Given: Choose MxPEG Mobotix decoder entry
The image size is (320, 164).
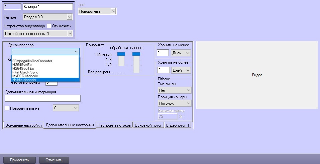Looking at the screenshot, I should [x=25, y=76].
